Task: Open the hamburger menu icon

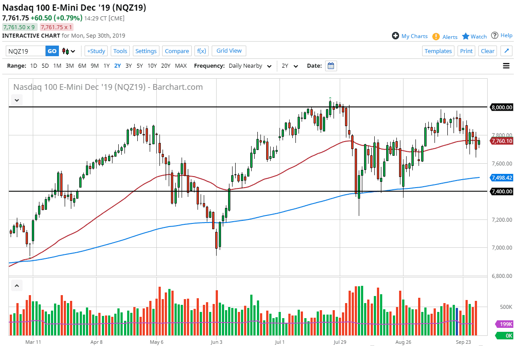Action: coord(506,65)
